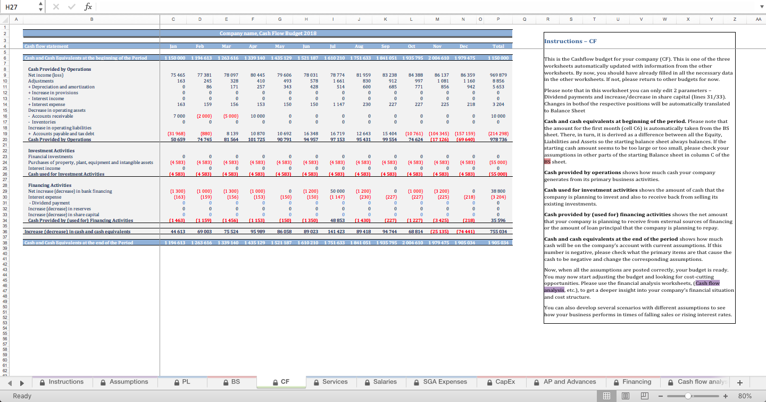Open the Insert Function fx button
The image size is (766, 402).
click(x=88, y=6)
